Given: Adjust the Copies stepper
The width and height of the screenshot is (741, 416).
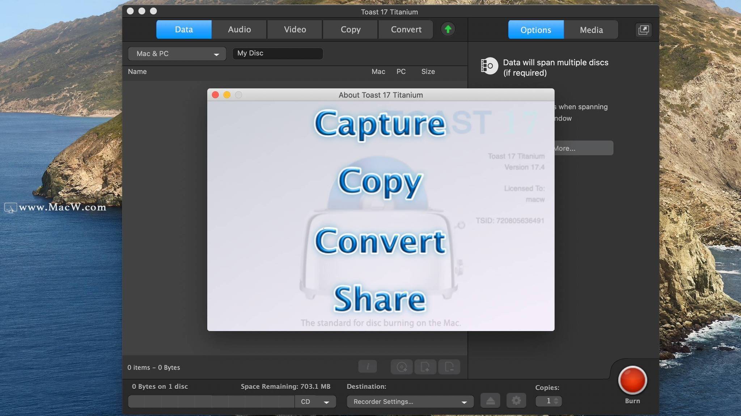Looking at the screenshot, I should (x=556, y=401).
